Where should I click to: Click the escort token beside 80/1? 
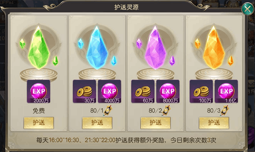tap(108, 110)
